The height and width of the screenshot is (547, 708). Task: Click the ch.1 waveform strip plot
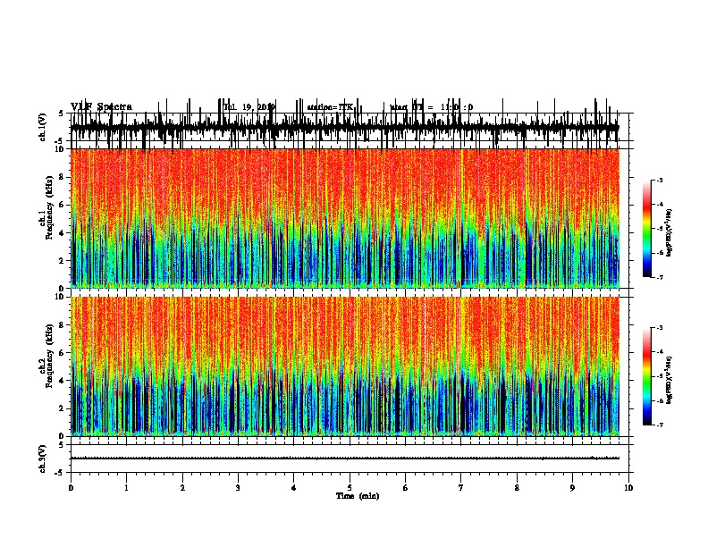(351, 127)
